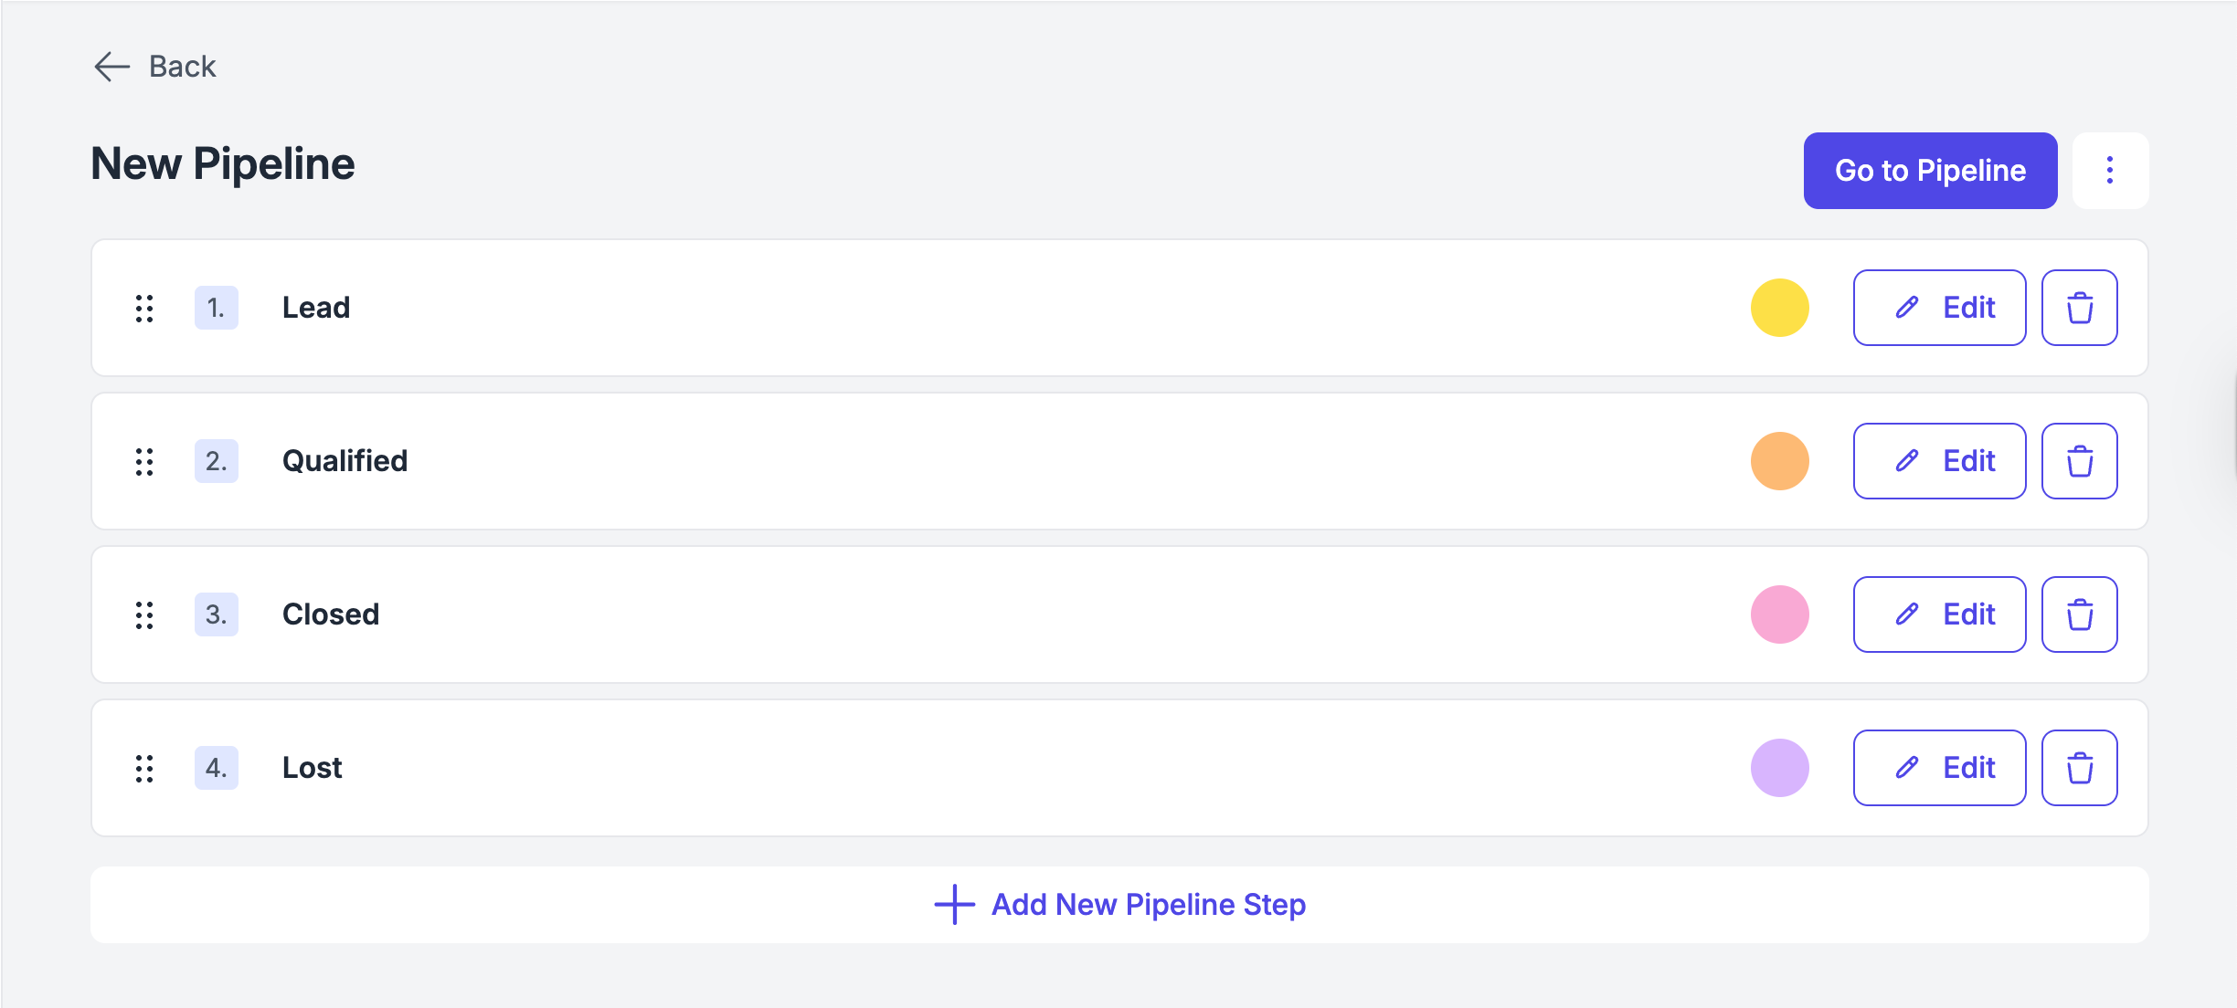Viewport: 2237px width, 1008px height.
Task: Edit the Lost step
Action: [x=1939, y=768]
